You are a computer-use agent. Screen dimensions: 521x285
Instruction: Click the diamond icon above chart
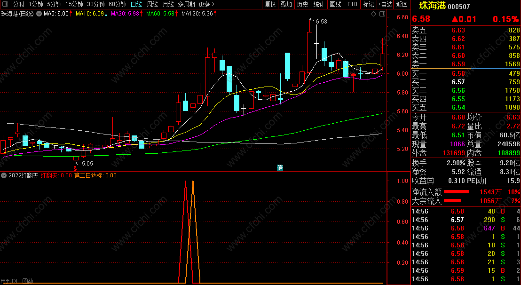[373, 14]
